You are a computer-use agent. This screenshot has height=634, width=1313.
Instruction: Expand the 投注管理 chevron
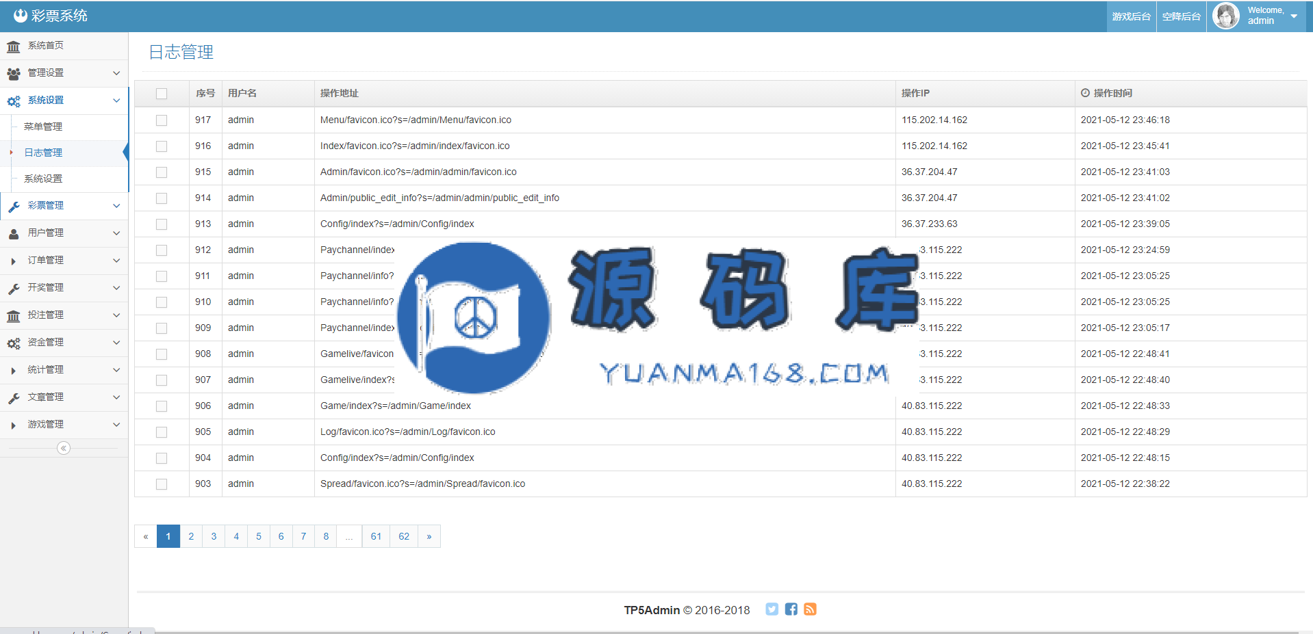coord(116,315)
